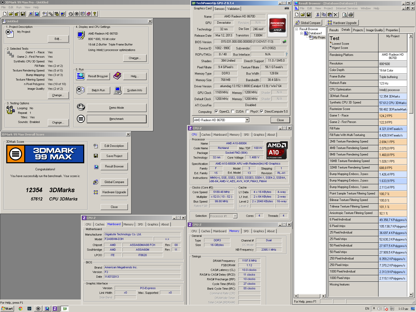Click Hardware Upgrade button in score dialog
This screenshot has width=416, height=312.
pos(114,192)
